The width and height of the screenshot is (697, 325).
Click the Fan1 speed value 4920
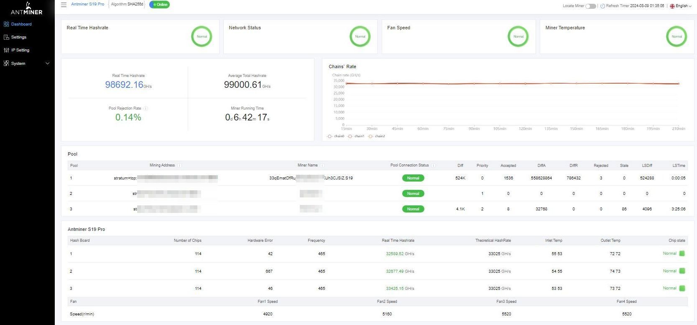click(x=268, y=314)
